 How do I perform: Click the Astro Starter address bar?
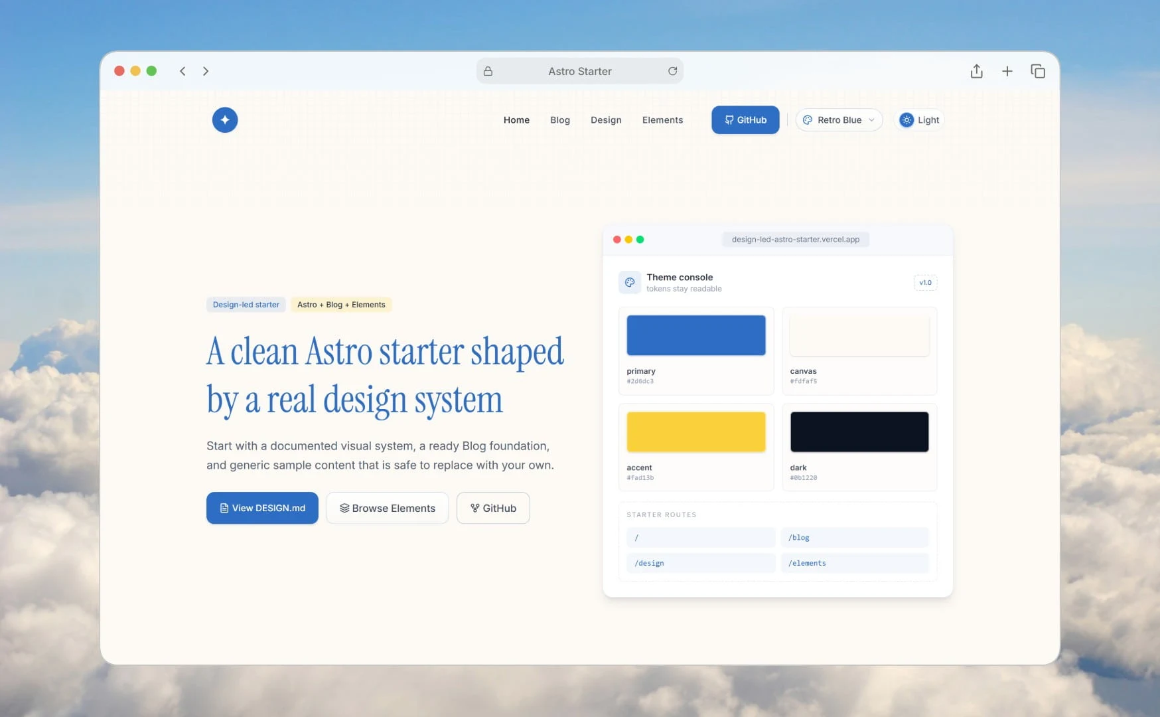coord(580,71)
